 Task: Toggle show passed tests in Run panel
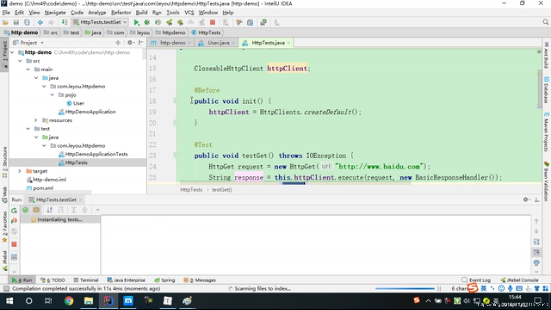click(x=25, y=210)
